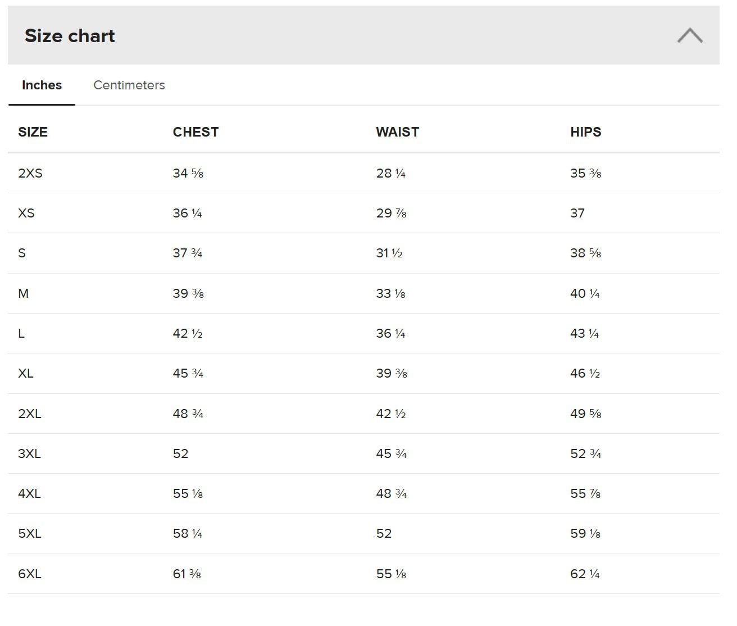Select the 4XL size row label

(x=29, y=494)
